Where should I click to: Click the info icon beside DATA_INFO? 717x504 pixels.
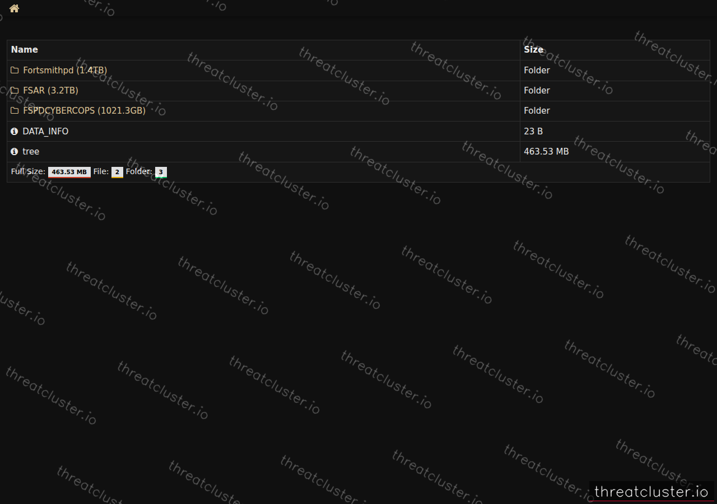pyautogui.click(x=15, y=131)
